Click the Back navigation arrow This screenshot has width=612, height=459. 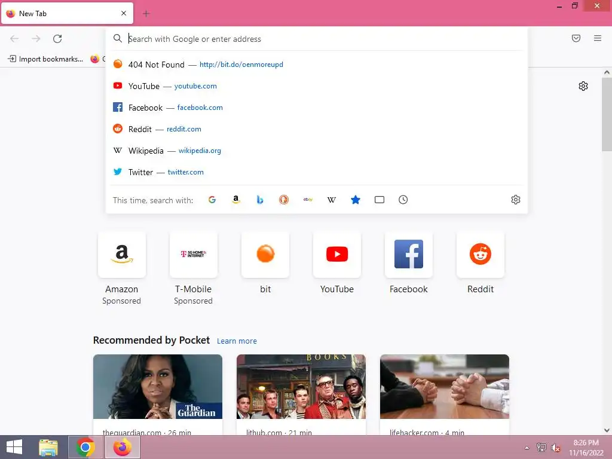(14, 39)
